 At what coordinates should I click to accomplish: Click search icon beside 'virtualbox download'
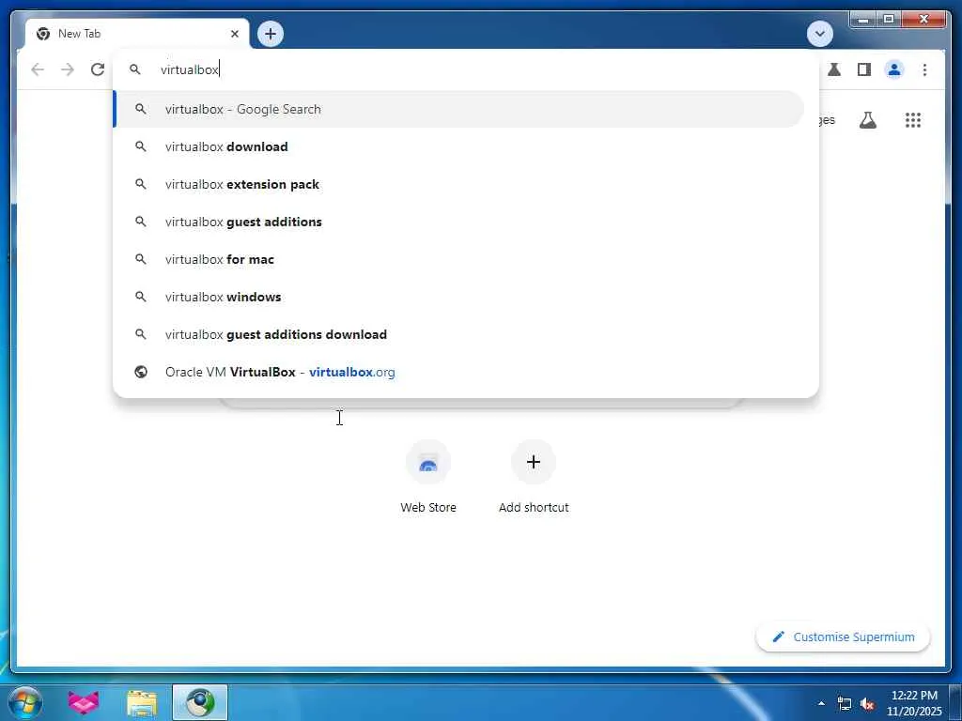[x=141, y=146]
